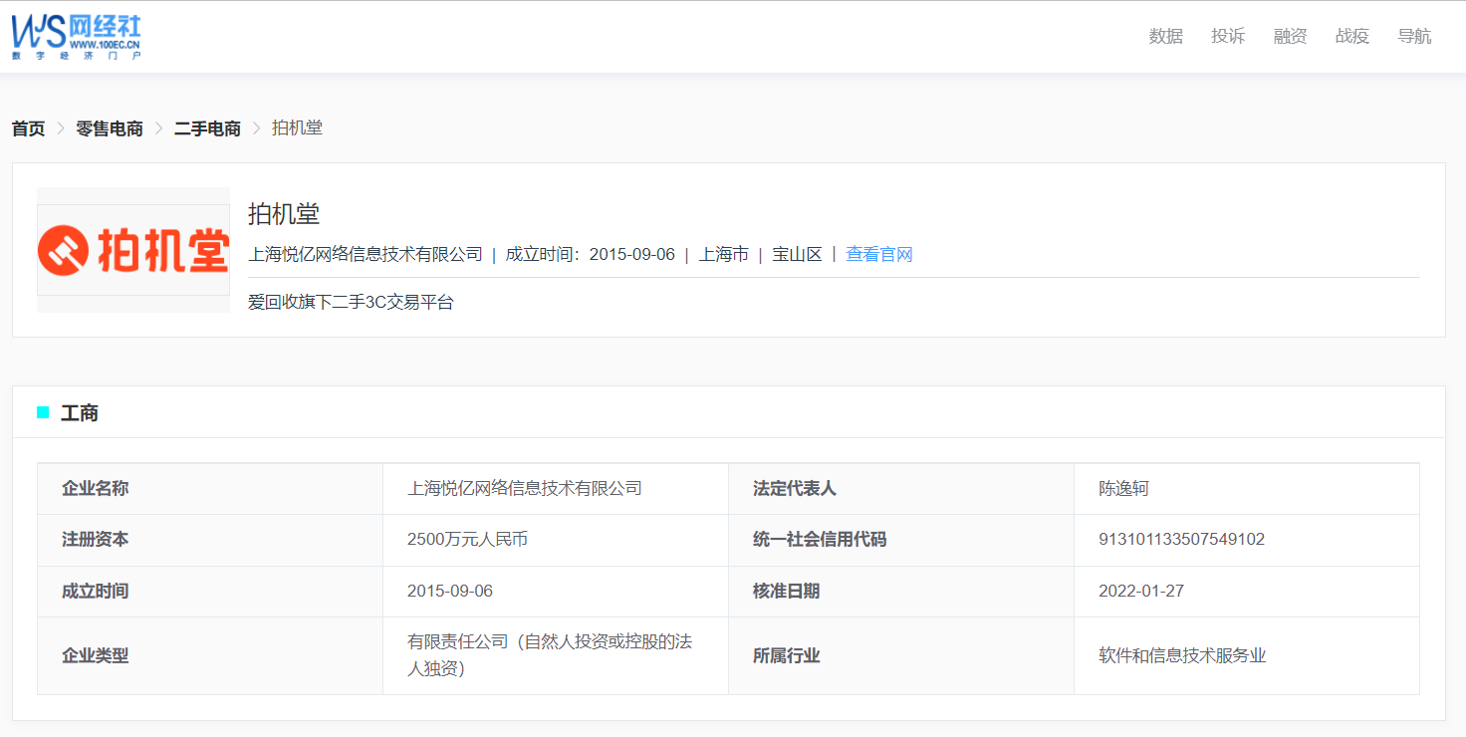
Task: Click the header company name 上海悦亿网络信息技术有限公司
Action: coord(366,254)
